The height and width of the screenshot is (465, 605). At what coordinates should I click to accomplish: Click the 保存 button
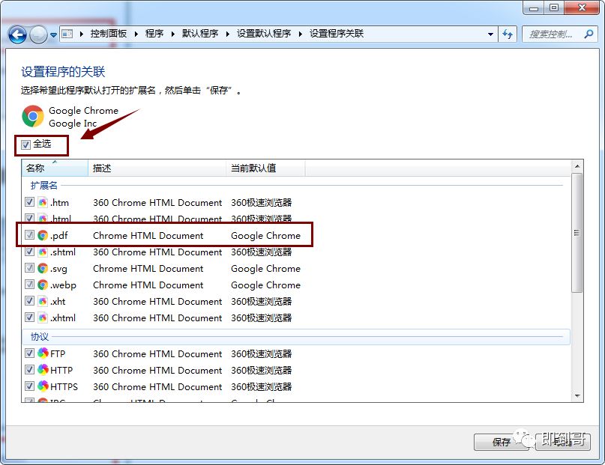coord(502,442)
